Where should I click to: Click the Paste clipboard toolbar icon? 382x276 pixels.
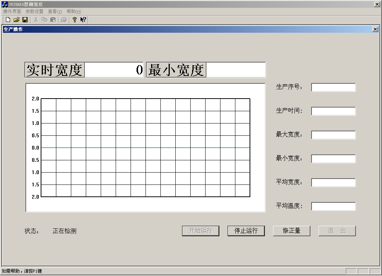coord(53,20)
